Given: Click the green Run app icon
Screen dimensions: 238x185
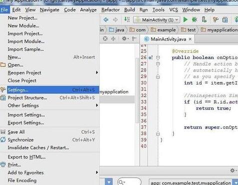Looking at the screenshot, I should (x=185, y=20).
